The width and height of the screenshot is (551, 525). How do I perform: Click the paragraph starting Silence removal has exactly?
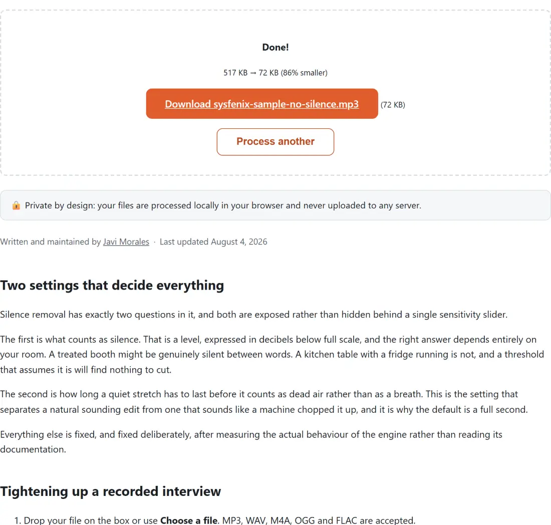coord(254,315)
